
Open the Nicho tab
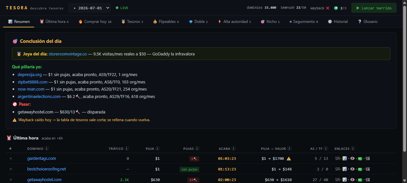coord(270,22)
